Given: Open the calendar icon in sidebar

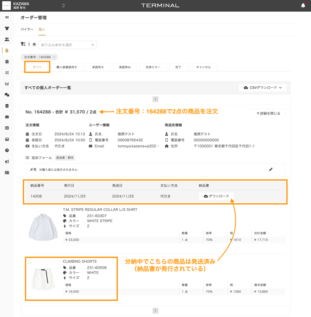Looking at the screenshot, I should coord(7,62).
